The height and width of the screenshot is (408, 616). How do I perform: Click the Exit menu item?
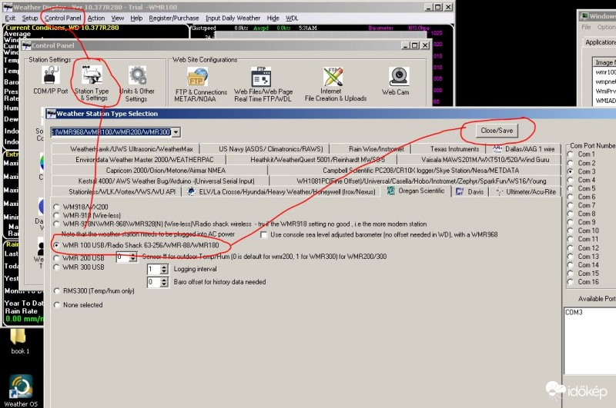point(10,18)
